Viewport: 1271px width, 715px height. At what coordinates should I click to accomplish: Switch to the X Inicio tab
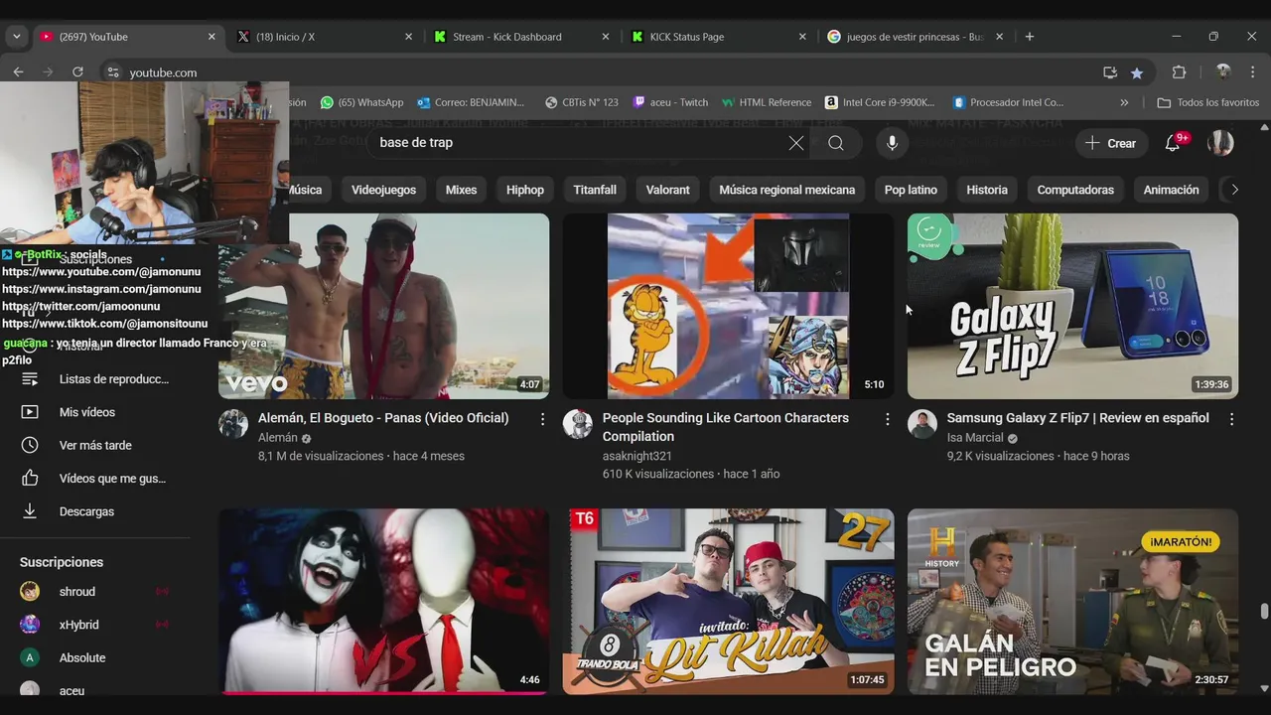pos(325,37)
